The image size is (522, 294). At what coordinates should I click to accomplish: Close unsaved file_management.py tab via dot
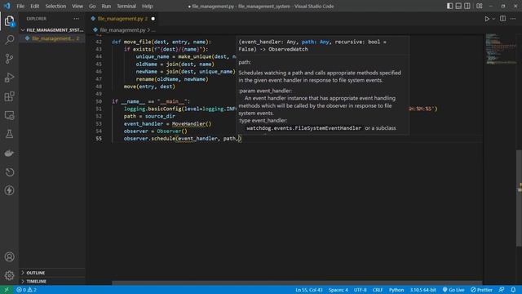pos(153,19)
